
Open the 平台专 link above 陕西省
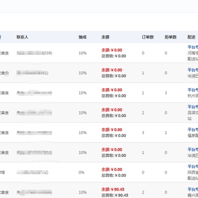coord(193,166)
